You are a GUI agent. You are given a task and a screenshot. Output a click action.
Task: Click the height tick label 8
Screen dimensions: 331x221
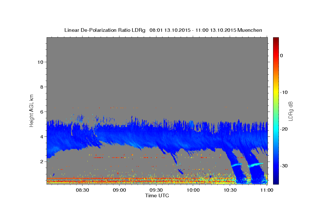click(42, 87)
